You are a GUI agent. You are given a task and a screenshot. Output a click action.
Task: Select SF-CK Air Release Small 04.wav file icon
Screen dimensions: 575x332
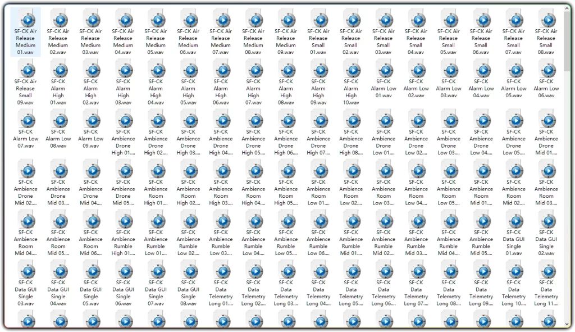418,19
